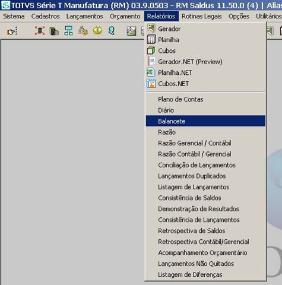Open the Cadastros menu
The image size is (282, 285).
[x=45, y=16]
